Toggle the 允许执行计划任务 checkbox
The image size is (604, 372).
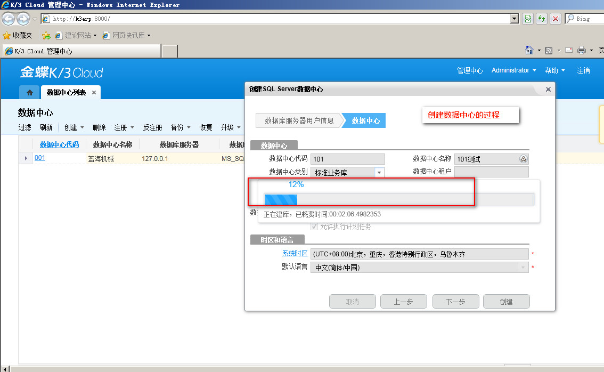pos(314,227)
